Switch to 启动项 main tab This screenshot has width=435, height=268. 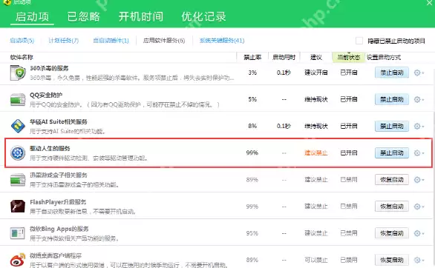[x=32, y=16]
